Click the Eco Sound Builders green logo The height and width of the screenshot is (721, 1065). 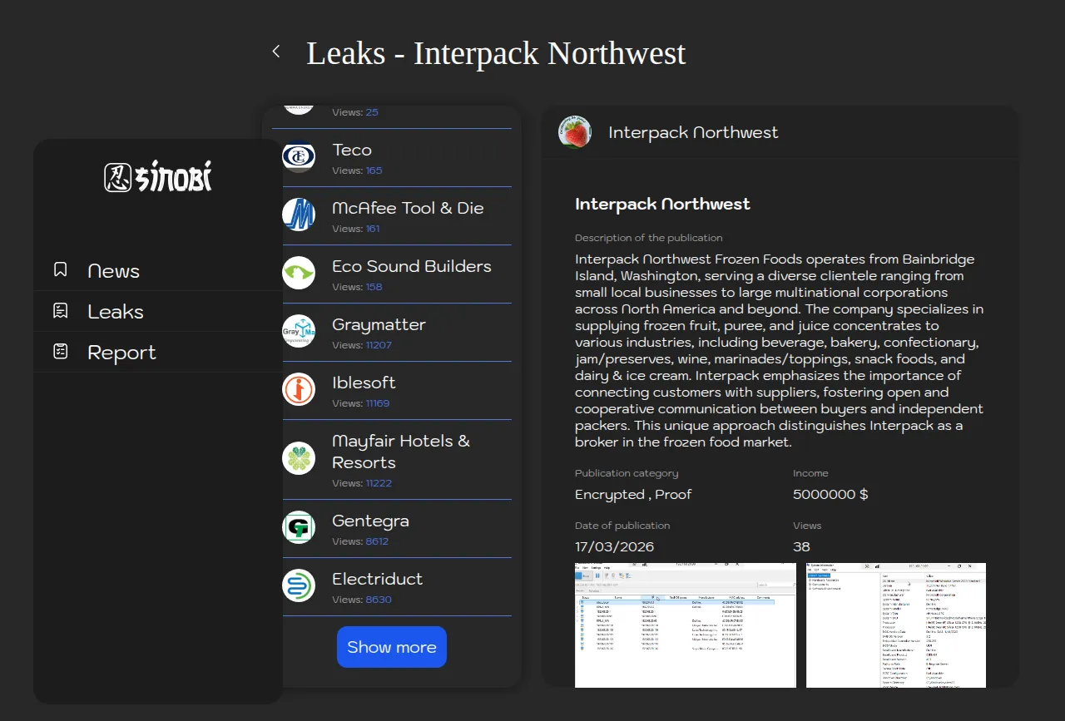[x=298, y=273]
